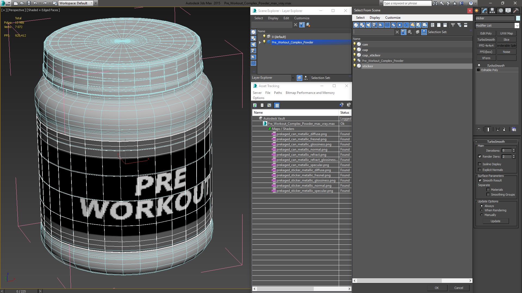Click the Save File icon in top toolbar
The width and height of the screenshot is (522, 293).
click(29, 3)
